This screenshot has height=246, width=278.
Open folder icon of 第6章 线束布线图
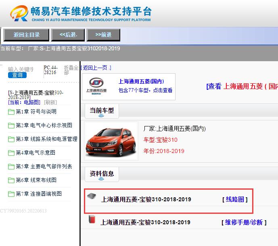[11, 180]
